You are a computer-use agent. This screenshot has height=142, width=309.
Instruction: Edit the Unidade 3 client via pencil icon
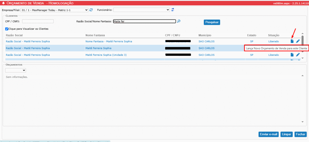(298, 55)
